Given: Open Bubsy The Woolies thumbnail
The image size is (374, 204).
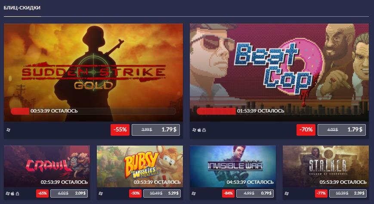Looking at the screenshot, I should pos(140,166).
